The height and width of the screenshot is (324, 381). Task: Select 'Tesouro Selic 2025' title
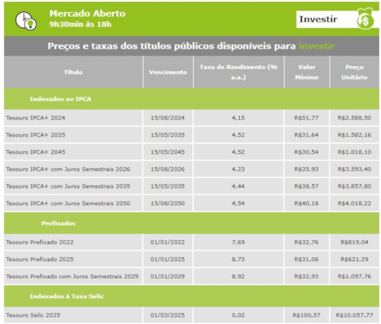point(33,315)
